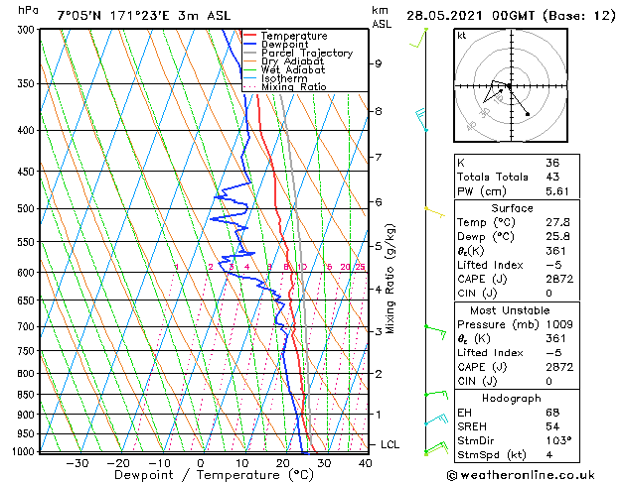625x482 pixels.
Task: Click the 40 temperature axis label
Action: (365, 464)
